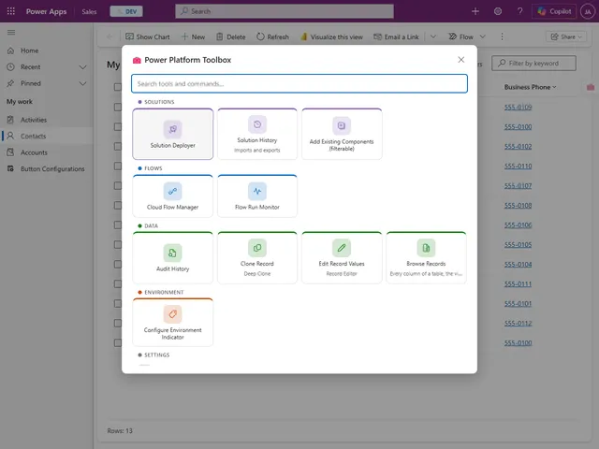Expand the Recent section chevron
The height and width of the screenshot is (449, 599).
point(82,67)
